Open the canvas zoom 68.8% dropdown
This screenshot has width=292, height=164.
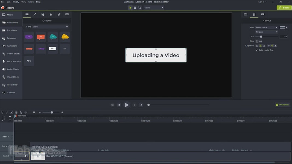(x=154, y=8)
